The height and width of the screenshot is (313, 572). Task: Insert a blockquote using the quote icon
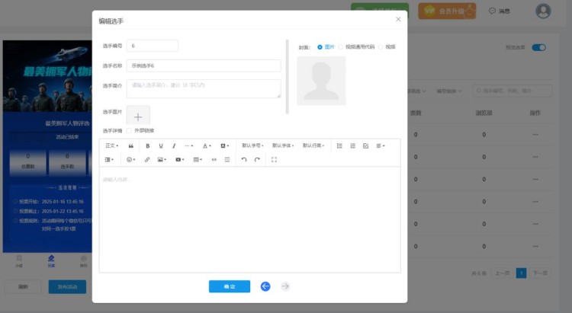(131, 145)
